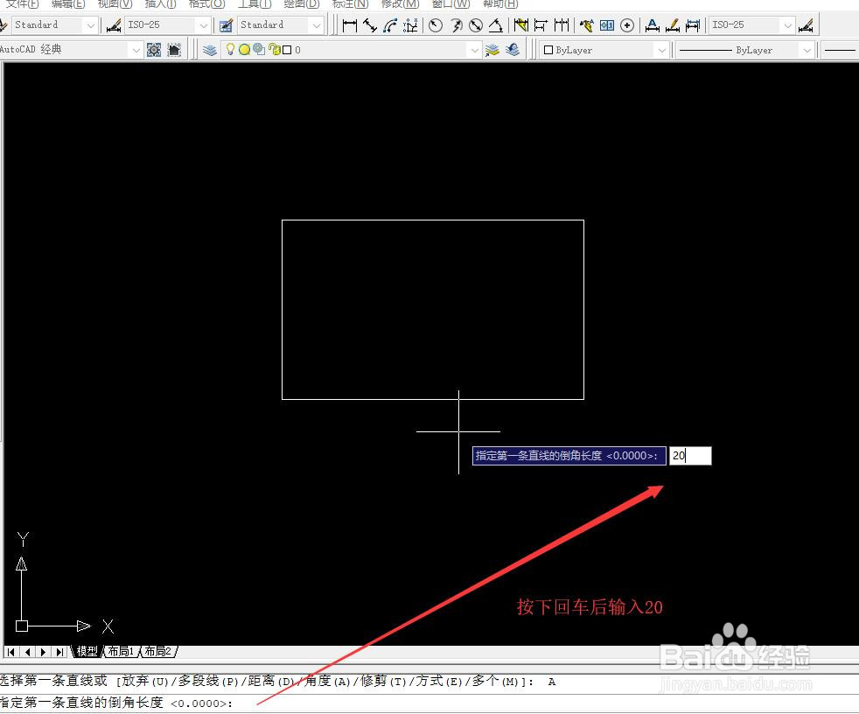Image resolution: width=859 pixels, height=714 pixels.
Task: Activate the Quick Dimension tool
Action: click(x=521, y=25)
